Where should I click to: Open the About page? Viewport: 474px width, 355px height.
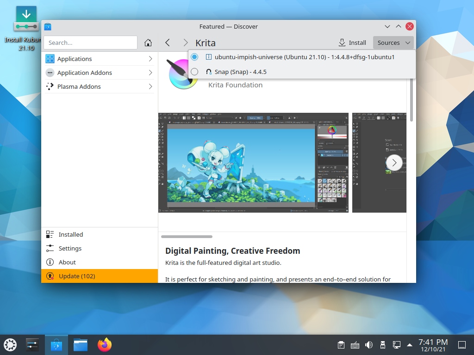click(100, 262)
